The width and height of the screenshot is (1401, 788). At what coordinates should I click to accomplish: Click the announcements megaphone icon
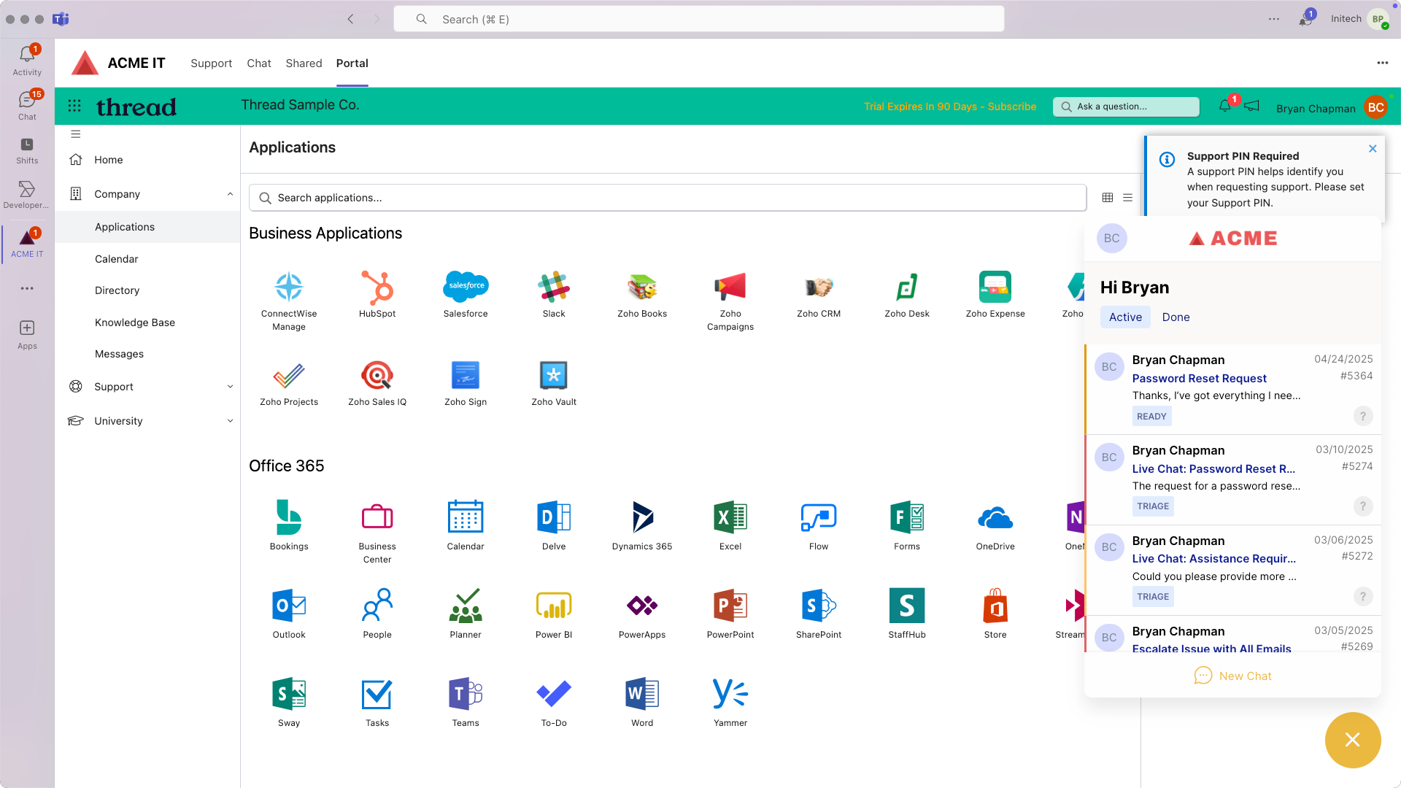[x=1252, y=106]
